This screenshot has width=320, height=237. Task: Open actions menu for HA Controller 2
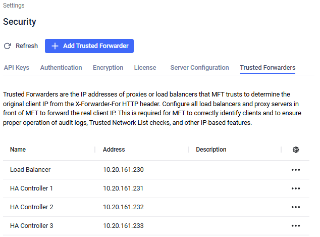(x=296, y=207)
